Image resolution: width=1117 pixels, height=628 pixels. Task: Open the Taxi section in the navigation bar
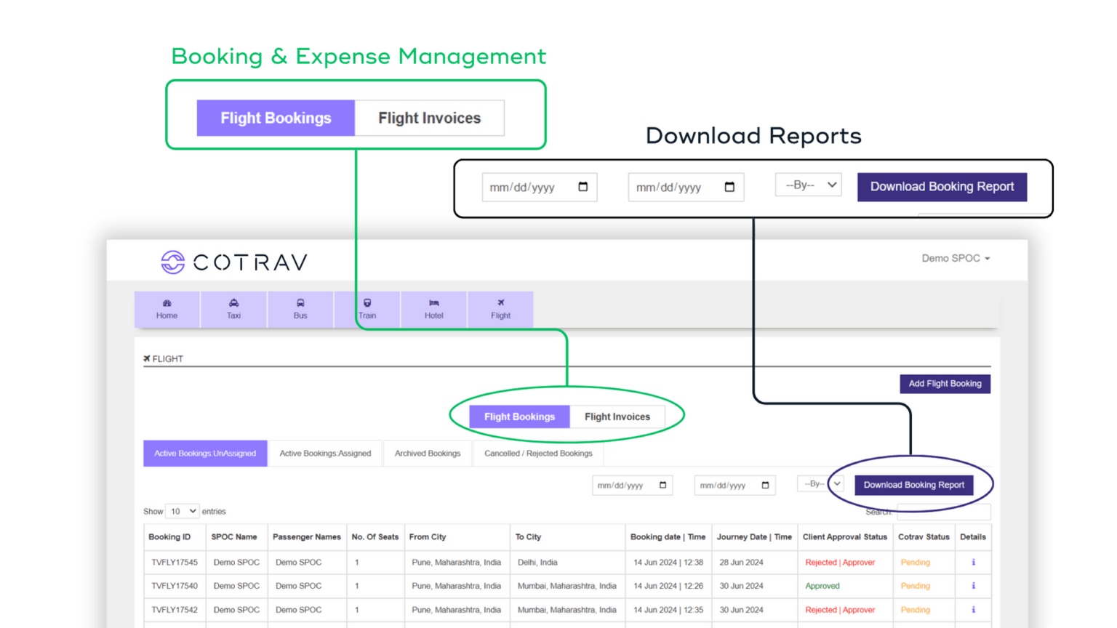[233, 310]
